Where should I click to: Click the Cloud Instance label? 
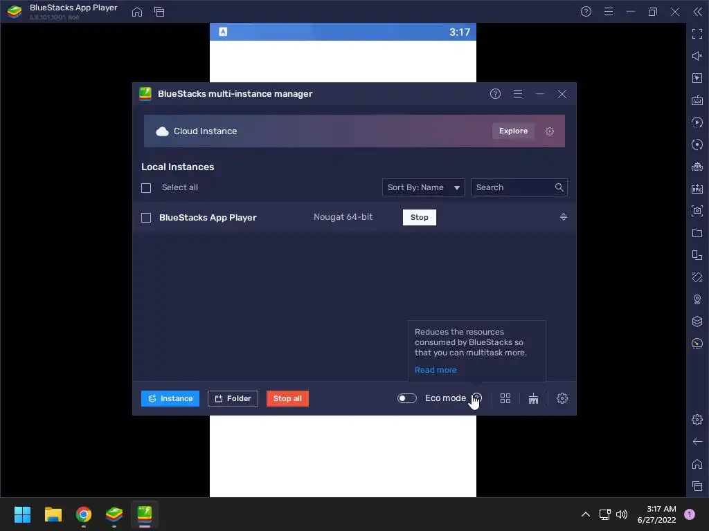[x=205, y=131]
